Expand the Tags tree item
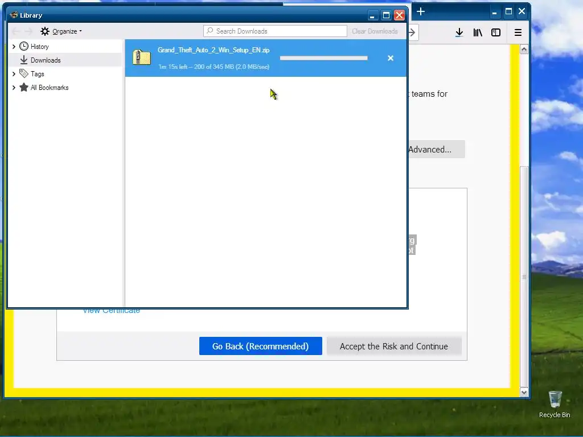Screen dimensions: 583x437 pyautogui.click(x=14, y=74)
